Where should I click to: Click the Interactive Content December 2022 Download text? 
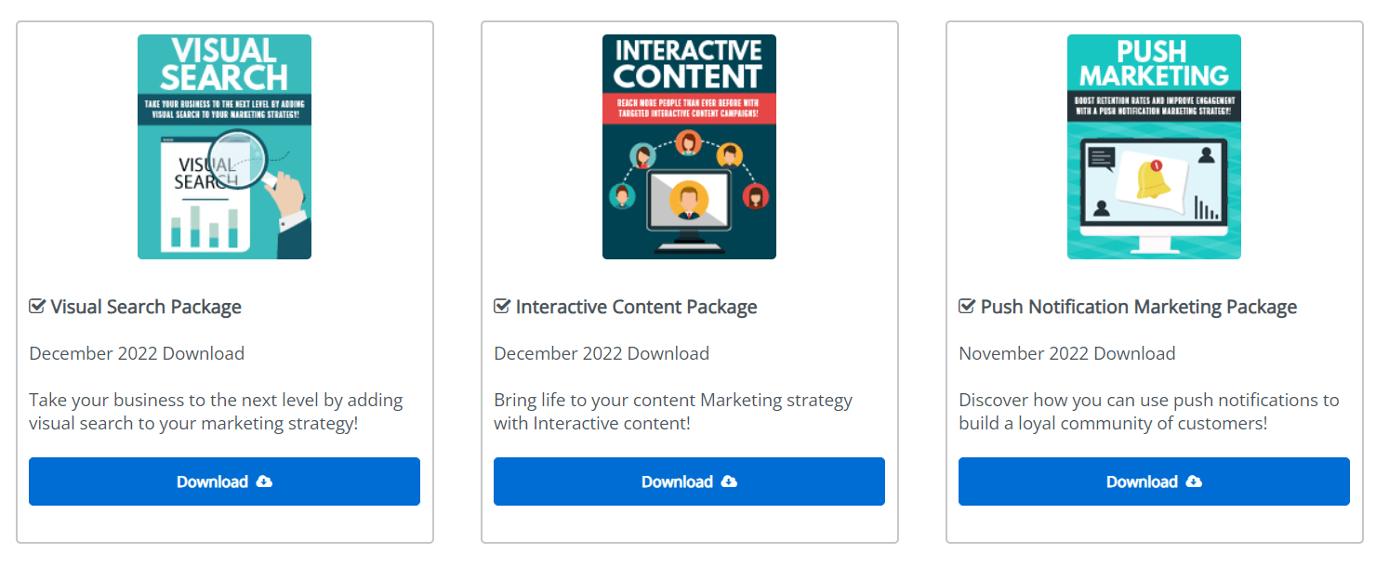pyautogui.click(x=602, y=353)
